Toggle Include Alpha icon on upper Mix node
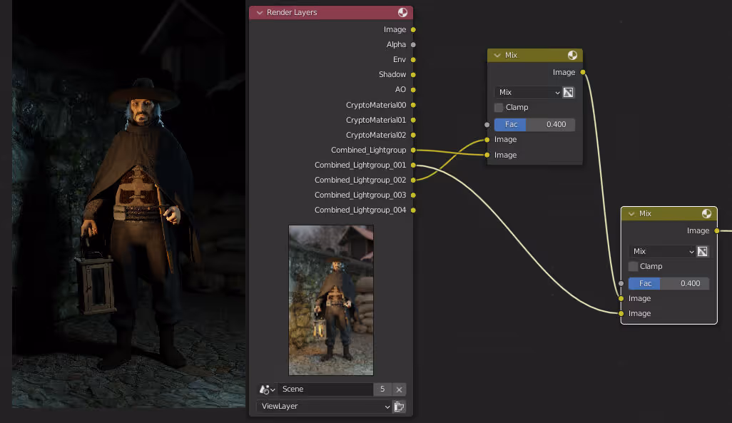The width and height of the screenshot is (732, 423). [568, 93]
